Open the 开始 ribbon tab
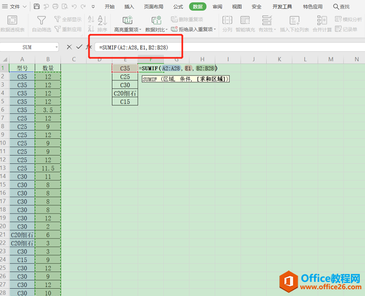The width and height of the screenshot is (365, 296). tap(109, 6)
